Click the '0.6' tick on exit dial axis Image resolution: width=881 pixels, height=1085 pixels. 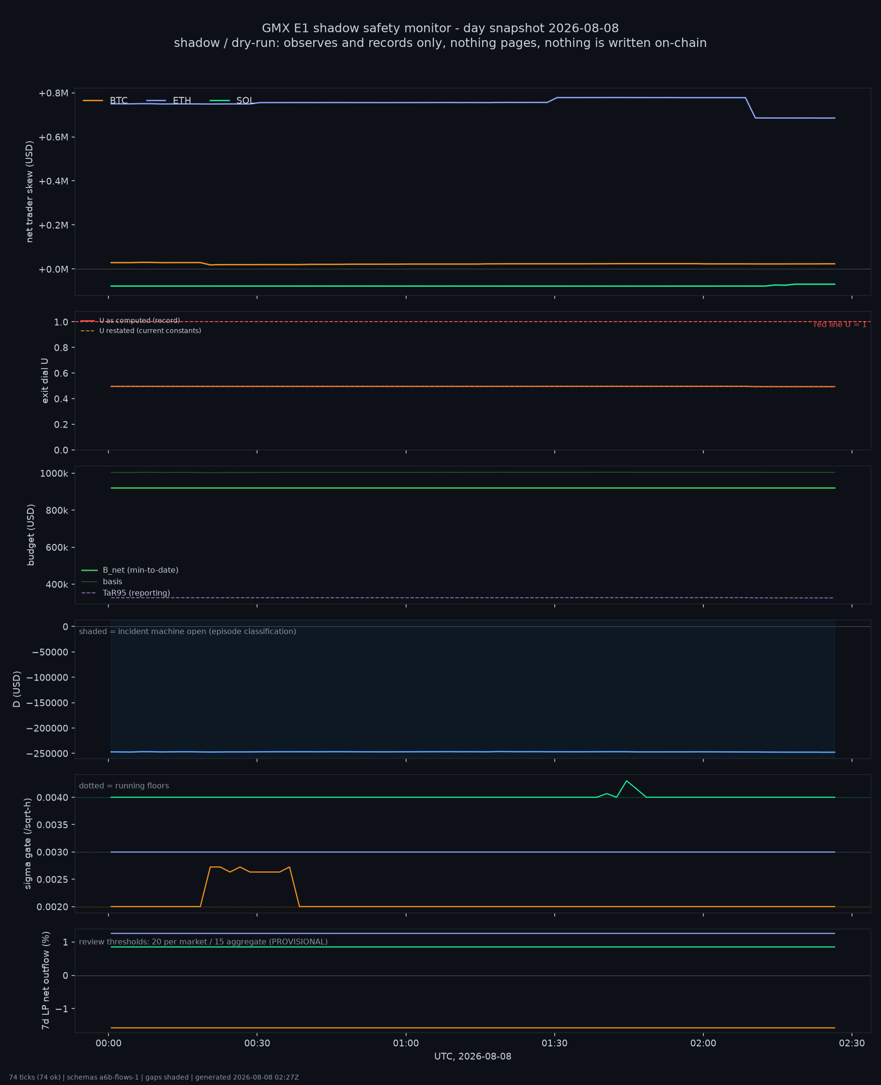61,373
